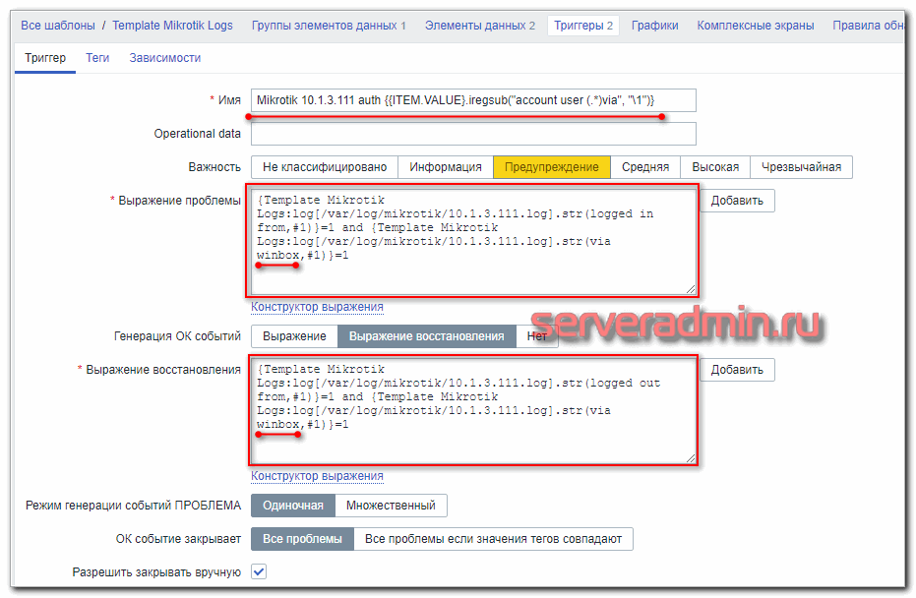Go to Группы элементов данных tab

(x=328, y=26)
